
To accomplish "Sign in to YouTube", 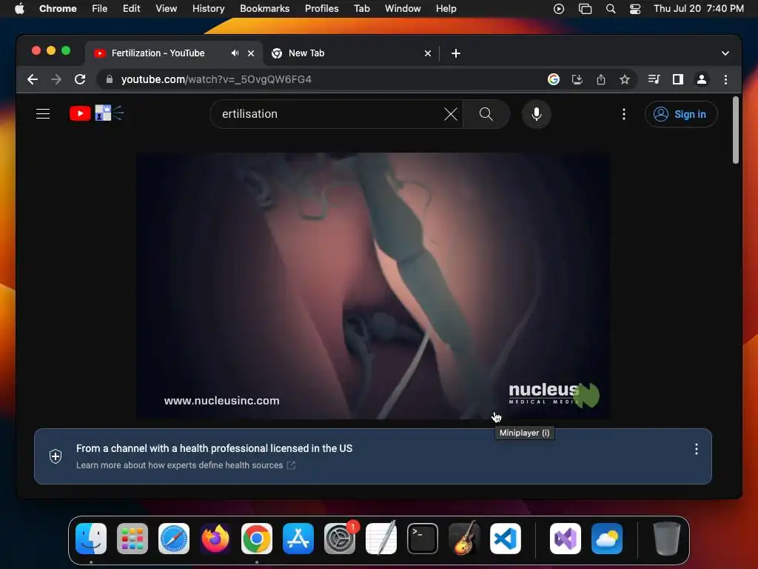I will (x=681, y=114).
